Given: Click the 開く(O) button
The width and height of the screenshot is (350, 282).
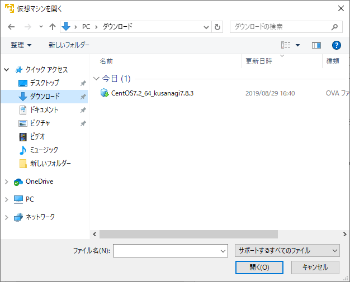Looking at the screenshot, I should [259, 267].
